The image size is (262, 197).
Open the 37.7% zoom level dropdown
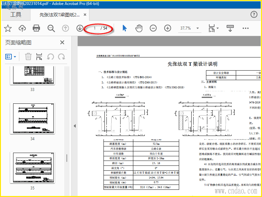pos(198,28)
